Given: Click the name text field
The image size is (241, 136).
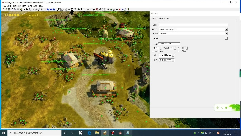Looking at the screenshot, I should pos(193,25).
